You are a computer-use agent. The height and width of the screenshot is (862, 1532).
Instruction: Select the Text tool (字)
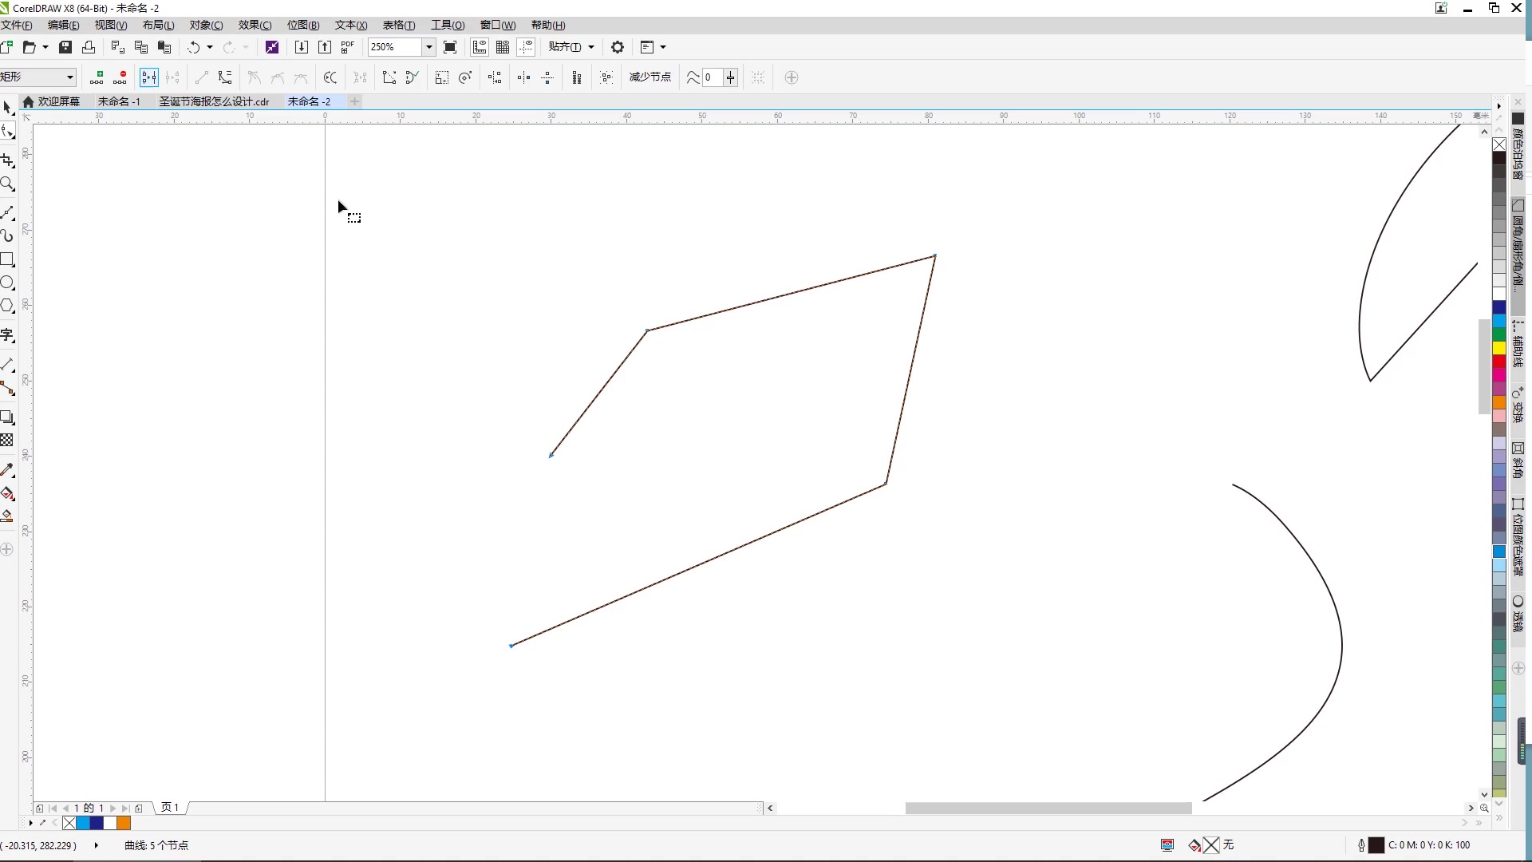pyautogui.click(x=7, y=335)
